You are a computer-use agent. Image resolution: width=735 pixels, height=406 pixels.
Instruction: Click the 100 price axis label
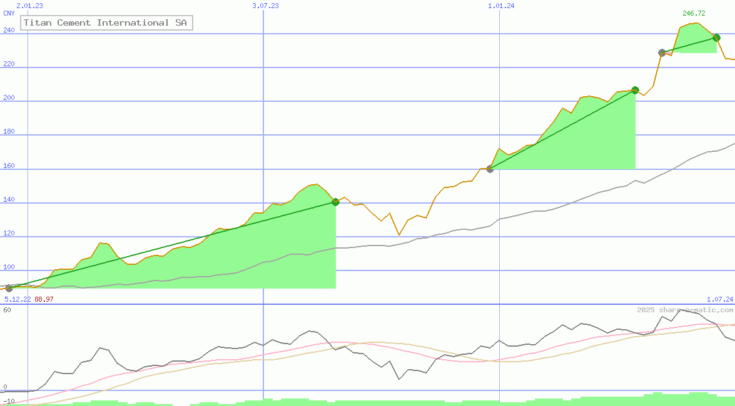click(9, 267)
